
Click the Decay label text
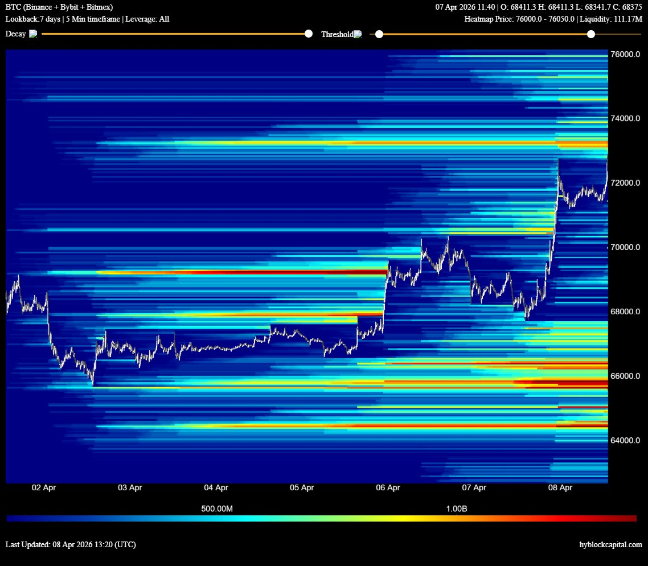(16, 34)
